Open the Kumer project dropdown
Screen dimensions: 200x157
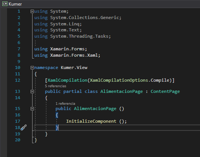coord(101,4)
